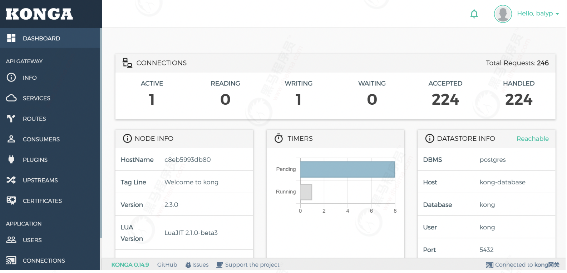Click the cast icon beside Connected to
Viewport: 567px width, 273px height.
(x=489, y=265)
